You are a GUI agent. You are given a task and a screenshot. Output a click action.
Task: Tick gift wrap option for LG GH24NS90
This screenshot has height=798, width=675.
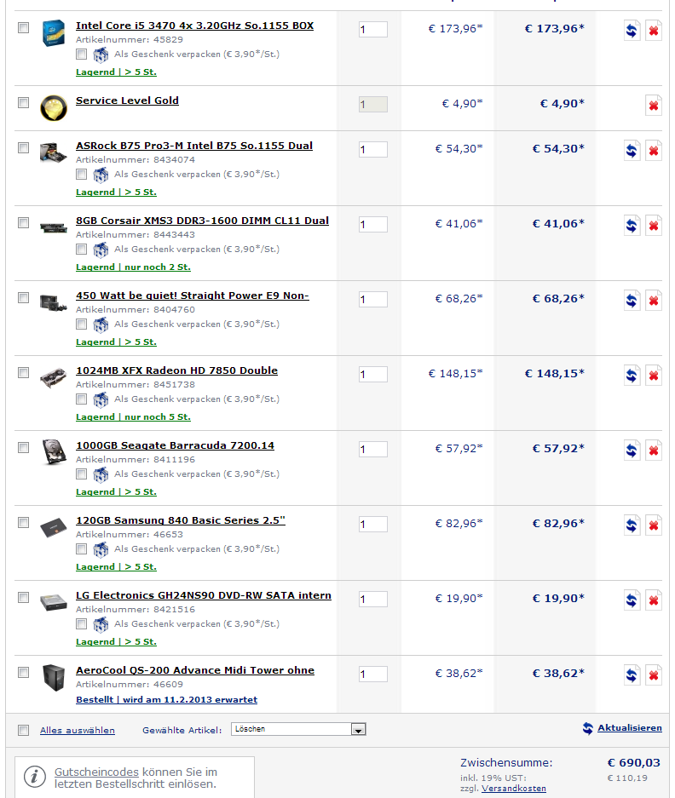(x=82, y=623)
